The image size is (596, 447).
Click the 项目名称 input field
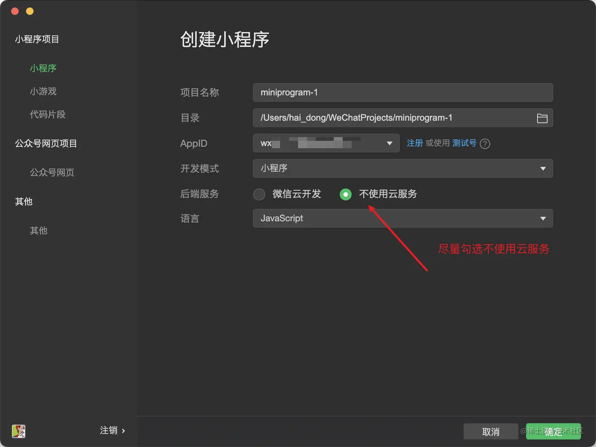coord(402,92)
